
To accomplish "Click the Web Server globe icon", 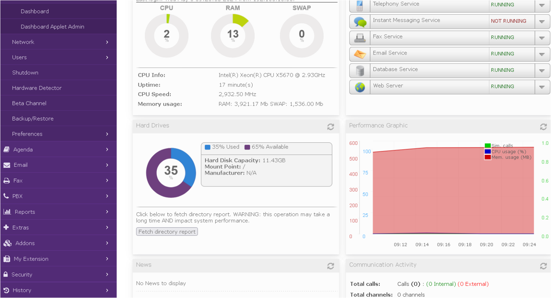I will 360,87.
